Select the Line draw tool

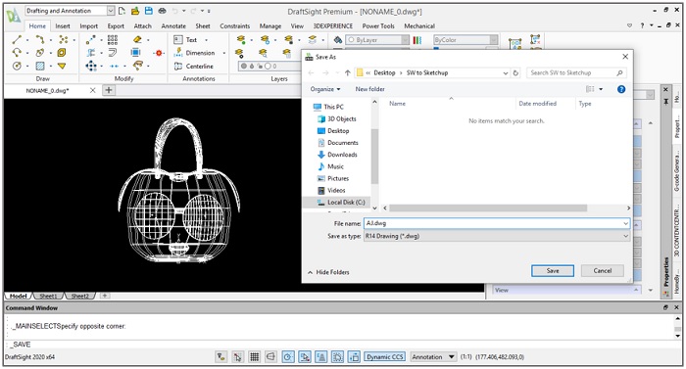[x=17, y=40]
